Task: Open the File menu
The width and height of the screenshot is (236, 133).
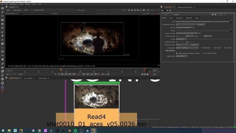Action: [2, 4]
